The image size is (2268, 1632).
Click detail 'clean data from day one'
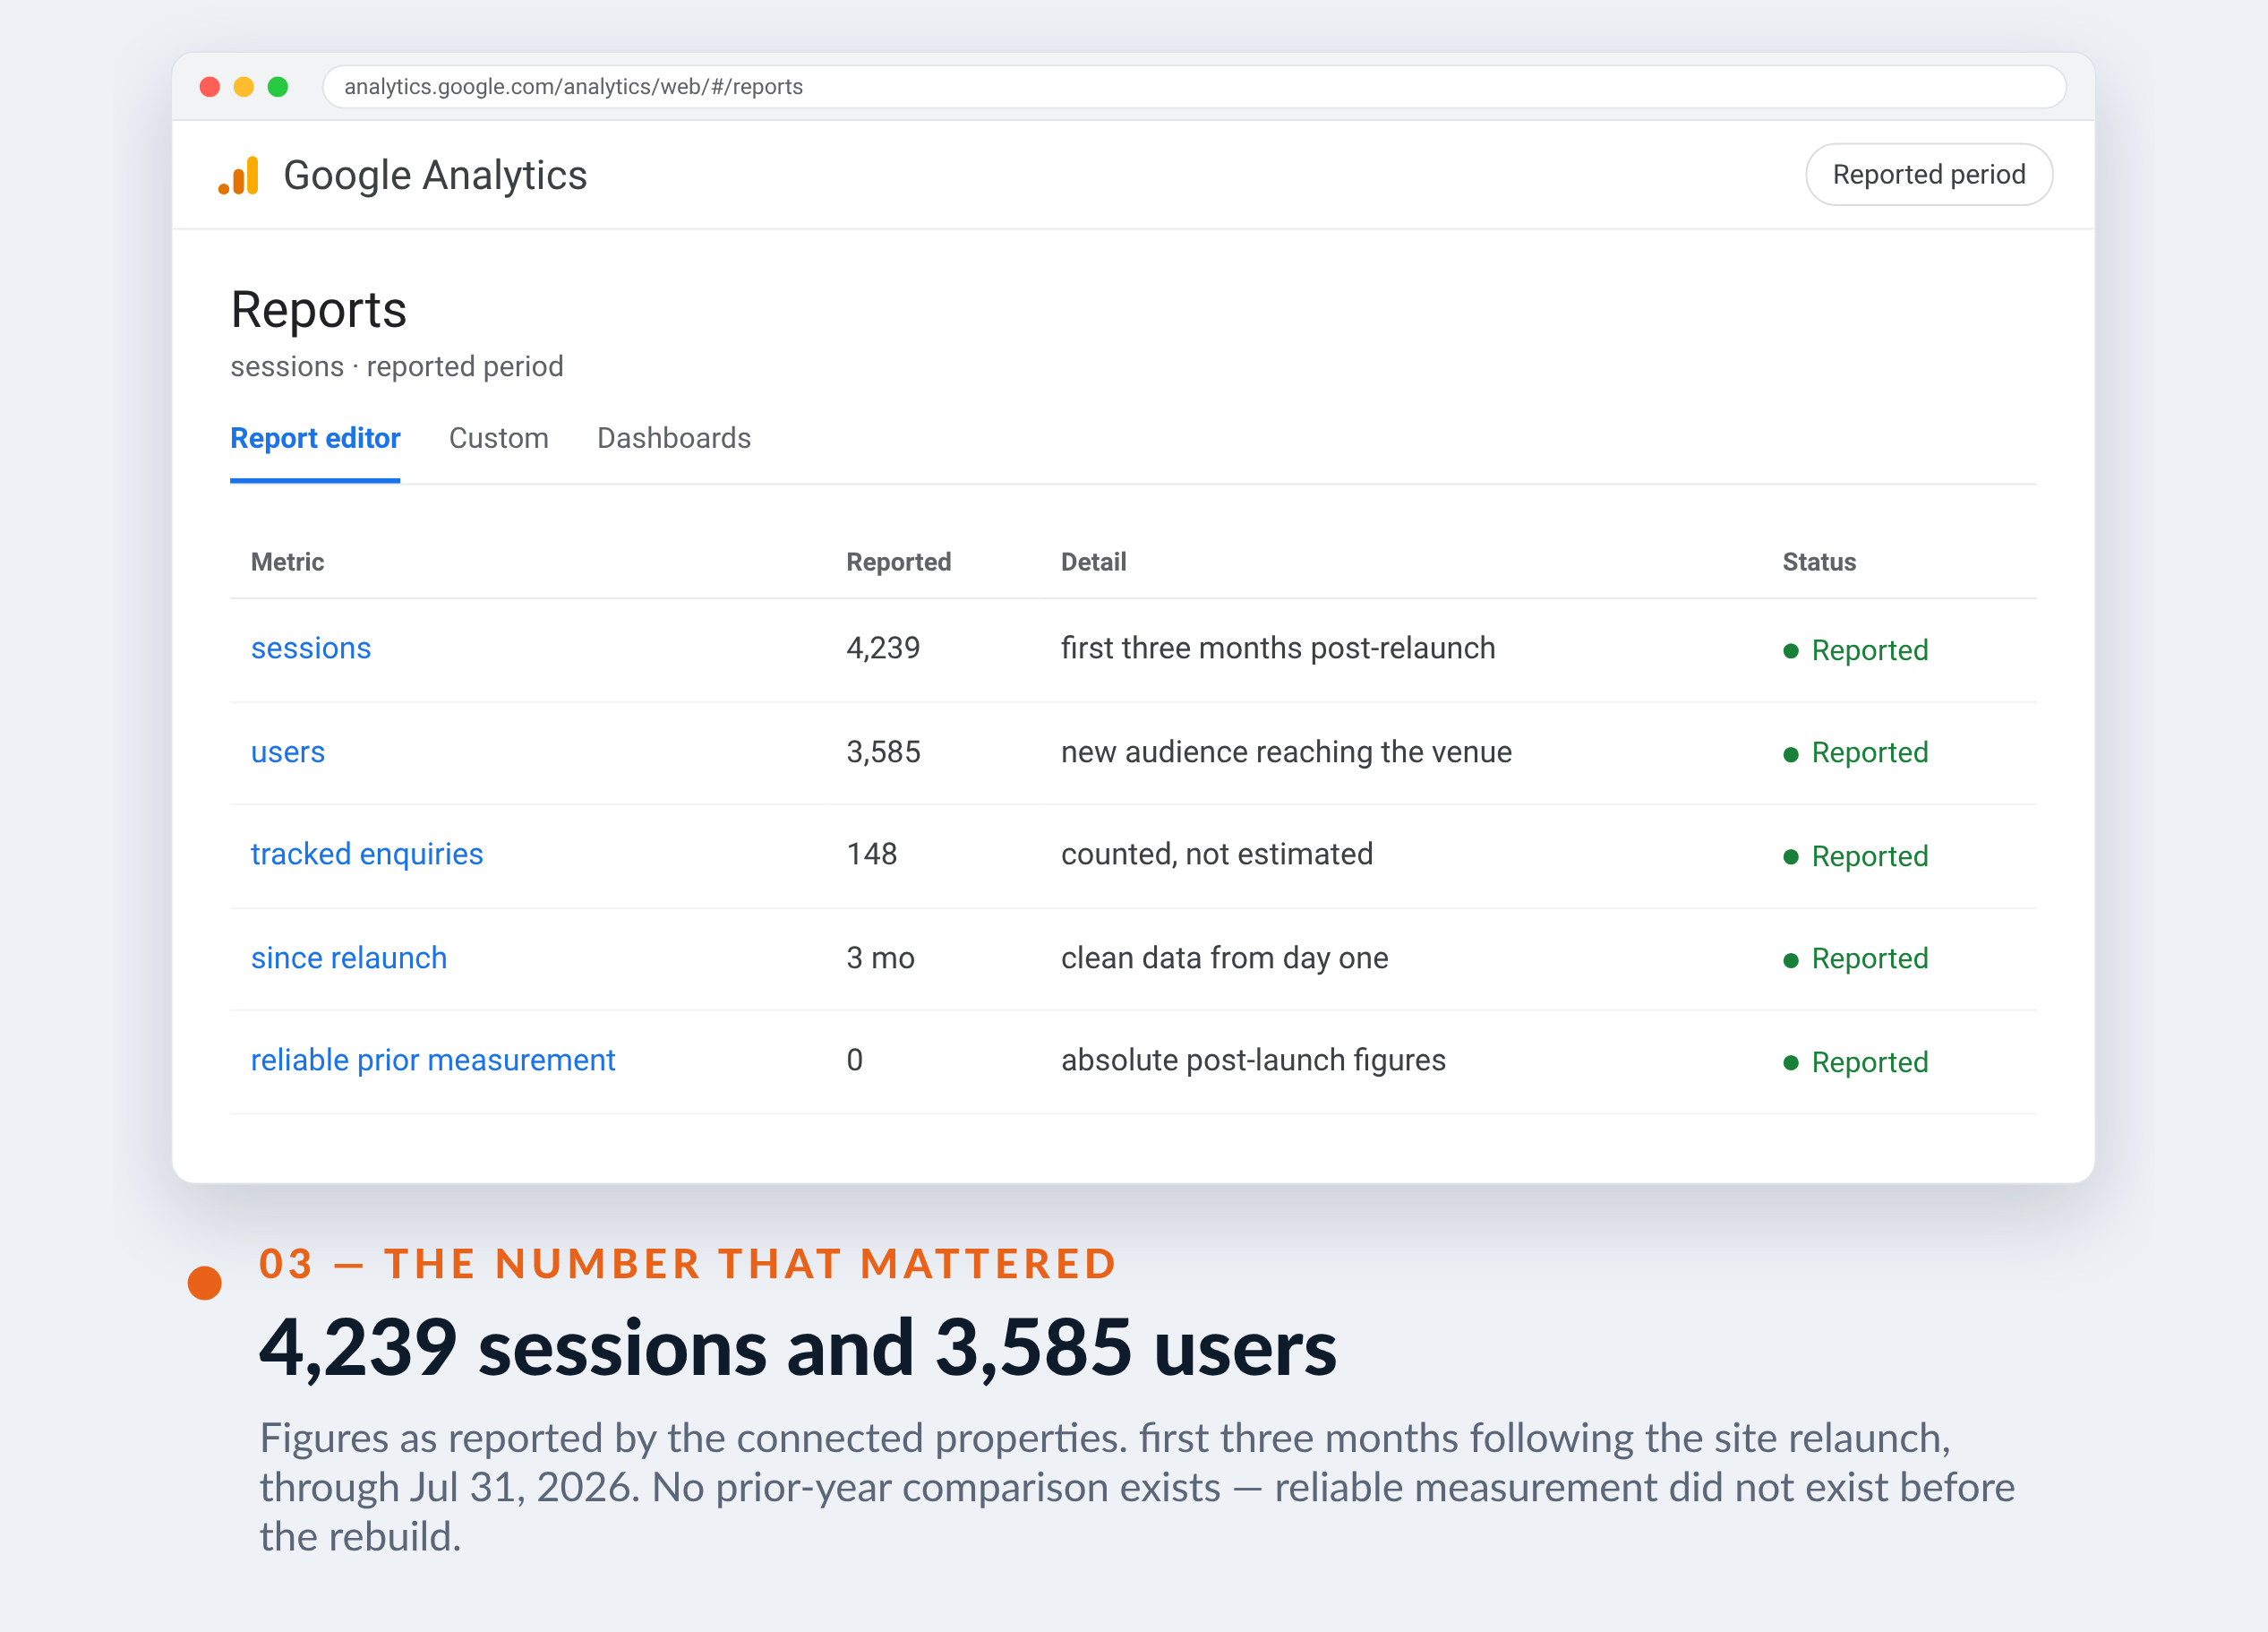(1225, 958)
